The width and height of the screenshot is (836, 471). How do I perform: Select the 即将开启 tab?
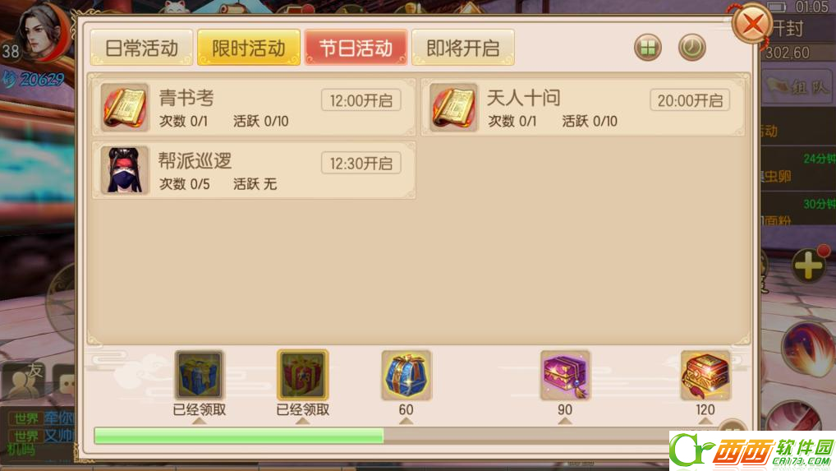click(x=463, y=48)
